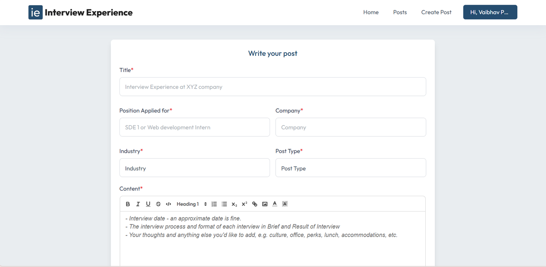Open the Heading 1 style dropdown
This screenshot has width=546, height=267.
coord(192,204)
